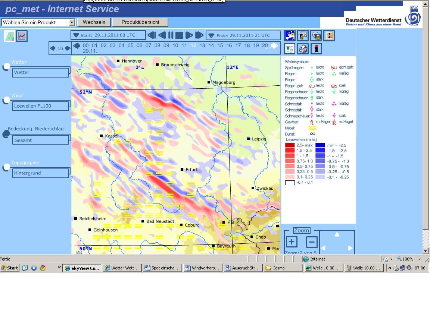Toggle the Wetter layer radio button
430x322 pixels.
[6, 67]
